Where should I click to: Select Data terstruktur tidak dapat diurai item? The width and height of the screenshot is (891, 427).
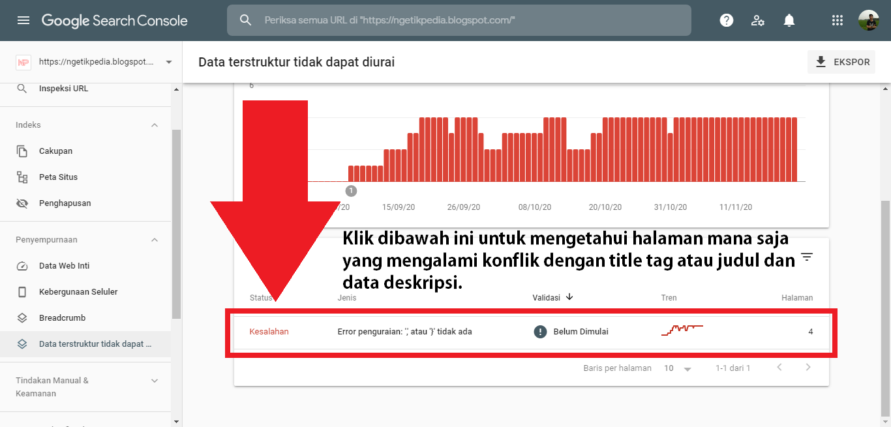pos(85,344)
